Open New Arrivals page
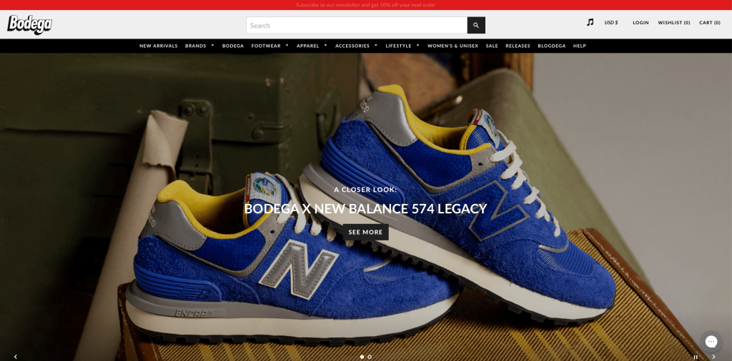This screenshot has width=732, height=361. pyautogui.click(x=158, y=46)
